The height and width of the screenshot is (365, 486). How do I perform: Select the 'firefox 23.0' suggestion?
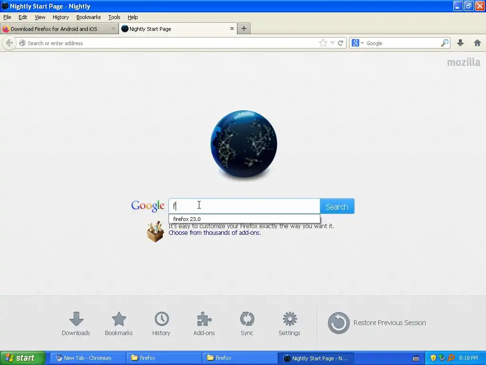pos(244,219)
